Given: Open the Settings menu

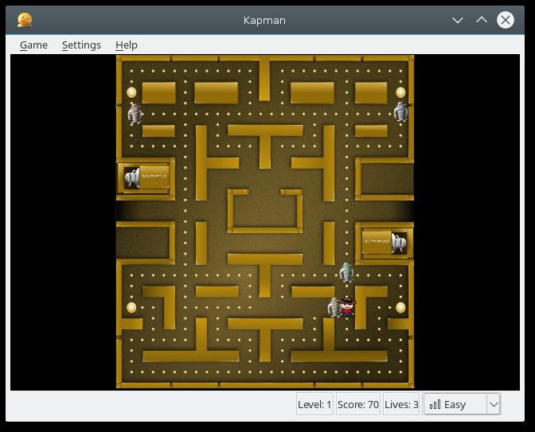Looking at the screenshot, I should click(81, 45).
